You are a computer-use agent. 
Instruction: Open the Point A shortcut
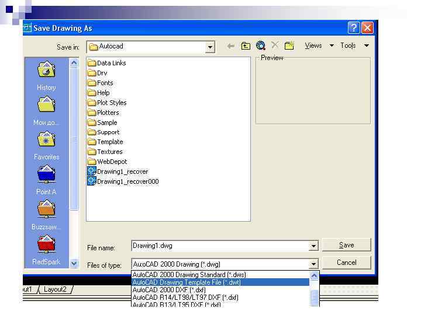46,180
